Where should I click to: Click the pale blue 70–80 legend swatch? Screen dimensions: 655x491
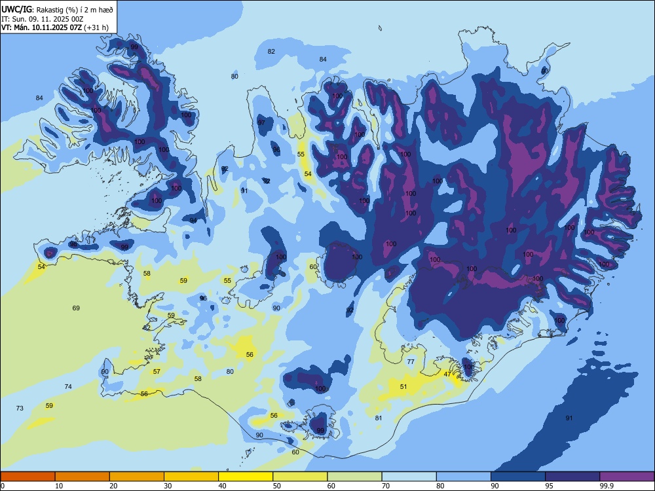[x=409, y=477]
